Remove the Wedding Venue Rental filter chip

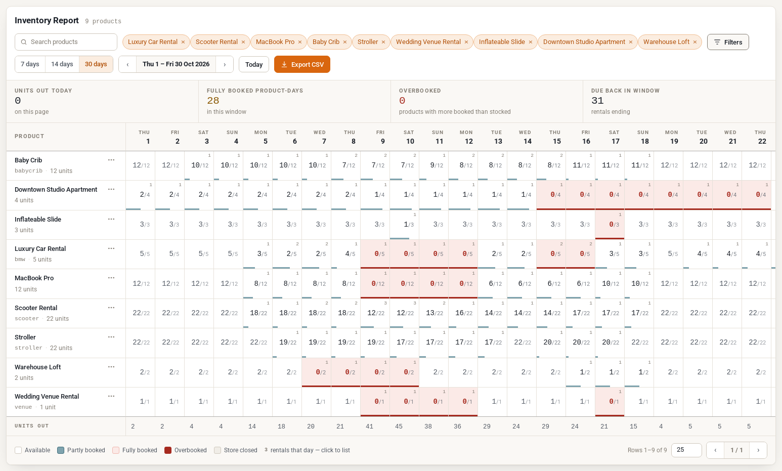click(x=466, y=42)
